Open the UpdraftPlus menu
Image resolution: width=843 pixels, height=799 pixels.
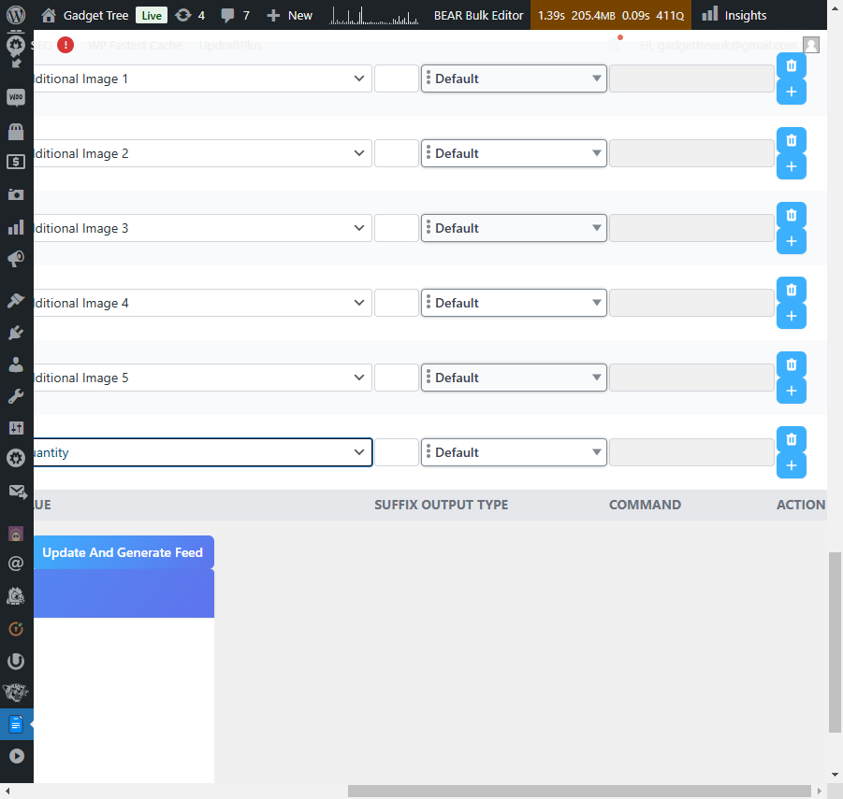(230, 45)
